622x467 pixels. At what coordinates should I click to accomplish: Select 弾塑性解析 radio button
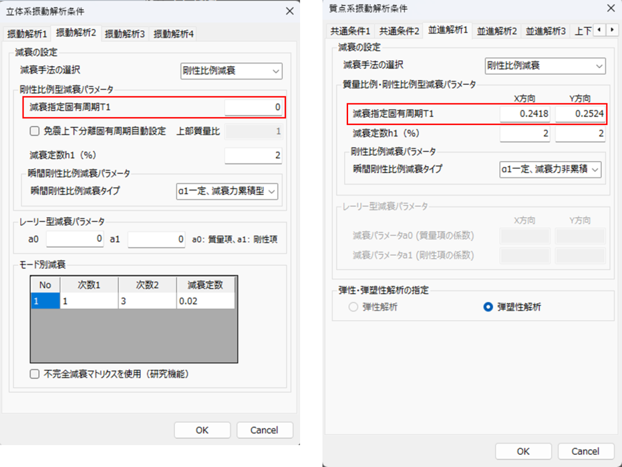coord(488,307)
